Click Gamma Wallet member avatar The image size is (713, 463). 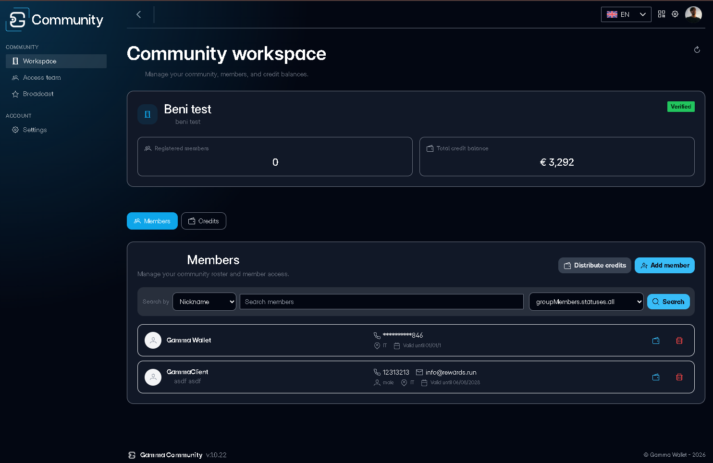coord(153,340)
